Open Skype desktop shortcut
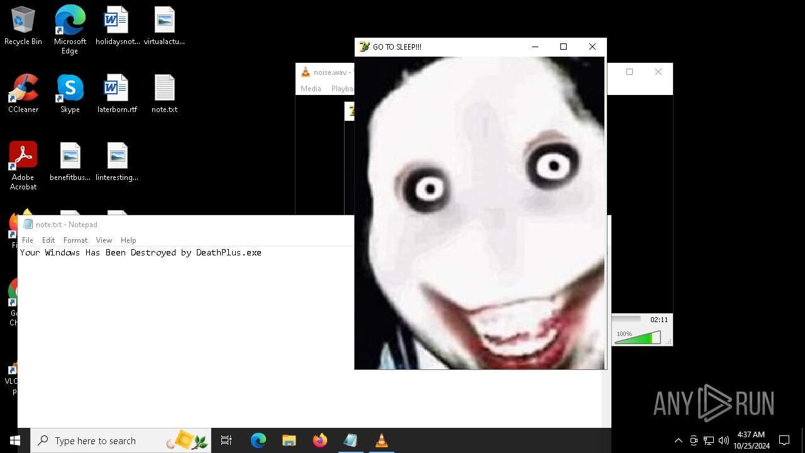 point(70,94)
